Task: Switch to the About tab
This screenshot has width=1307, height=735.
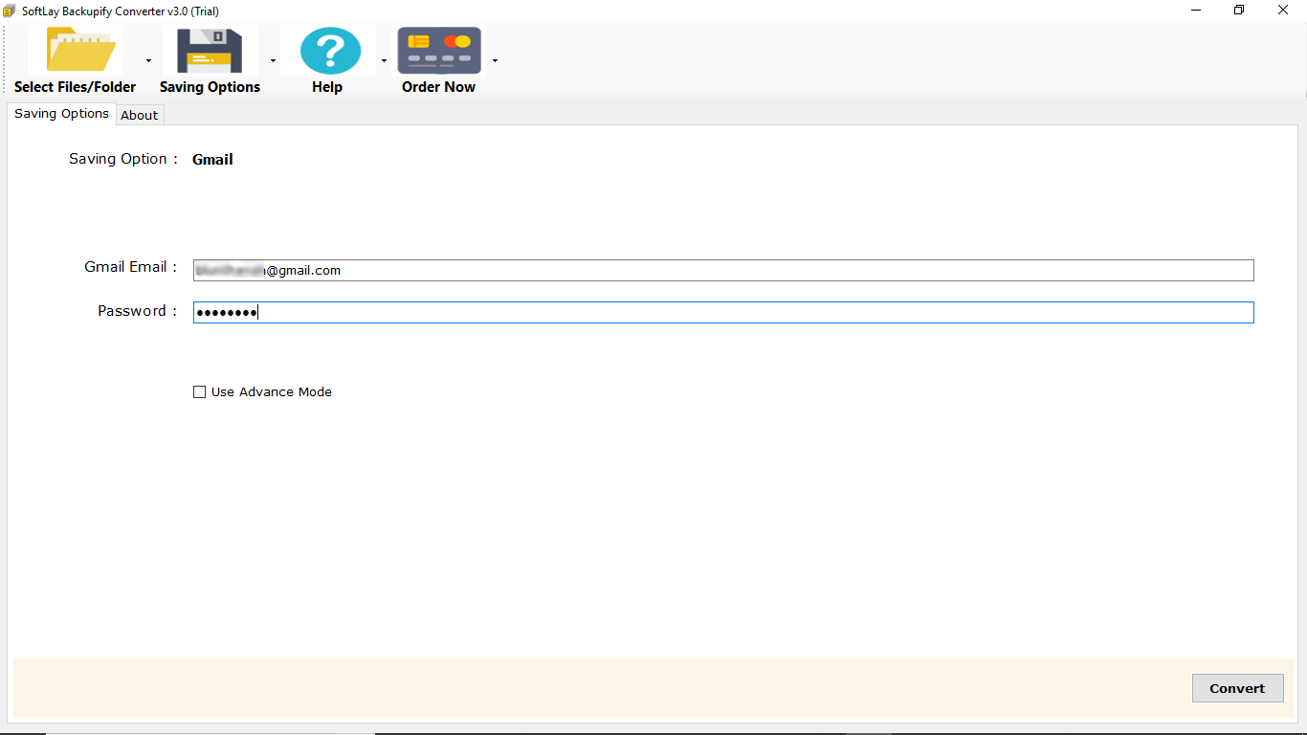Action: [140, 115]
